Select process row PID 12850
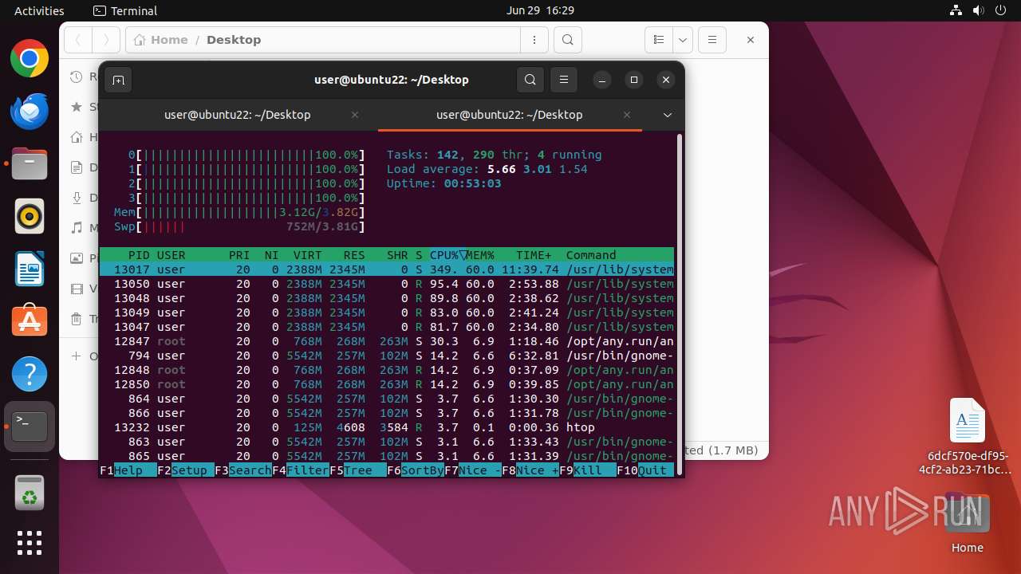The image size is (1021, 574). (x=387, y=384)
